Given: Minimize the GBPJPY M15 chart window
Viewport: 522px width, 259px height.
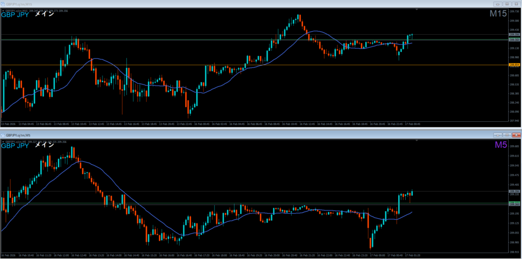Looking at the screenshot, I should (499, 4).
